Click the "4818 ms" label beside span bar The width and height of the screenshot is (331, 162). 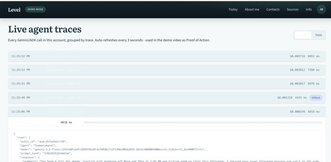[66, 122]
